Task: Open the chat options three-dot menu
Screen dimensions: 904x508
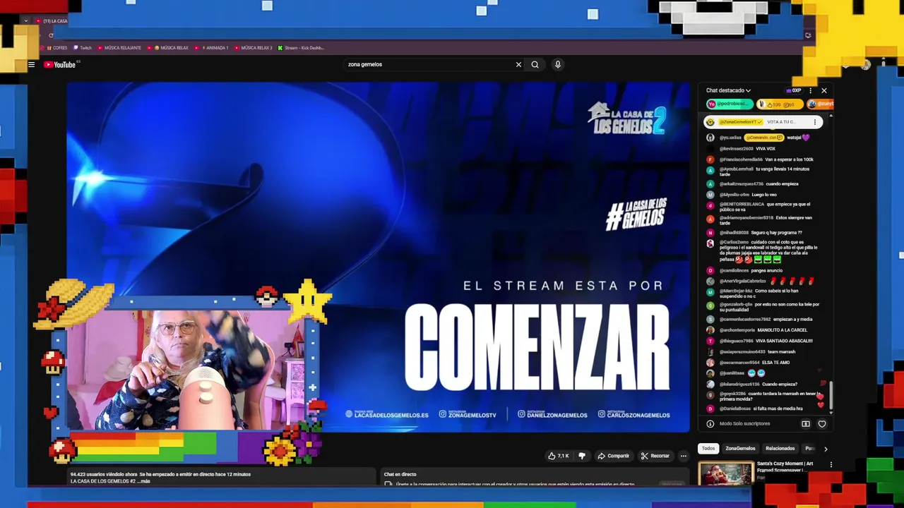Action: coord(810,90)
